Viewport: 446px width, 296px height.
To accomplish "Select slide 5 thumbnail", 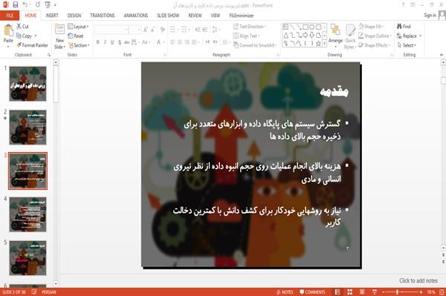I will click(28, 258).
